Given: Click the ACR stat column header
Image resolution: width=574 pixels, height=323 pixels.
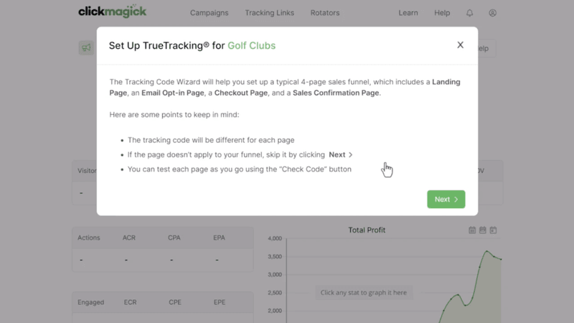Looking at the screenshot, I should click(129, 238).
